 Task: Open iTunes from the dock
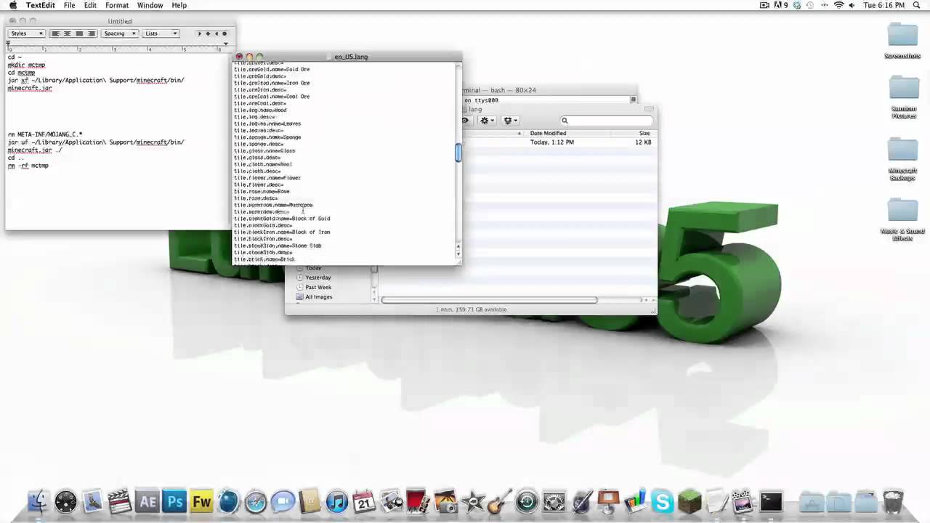[x=337, y=502]
